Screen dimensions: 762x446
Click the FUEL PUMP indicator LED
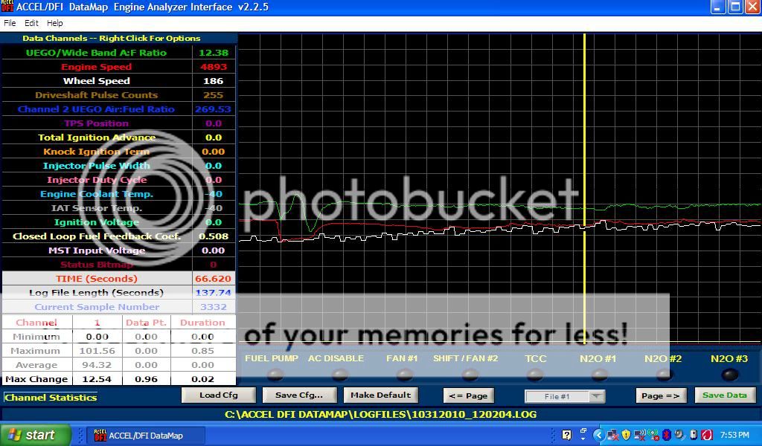275,375
